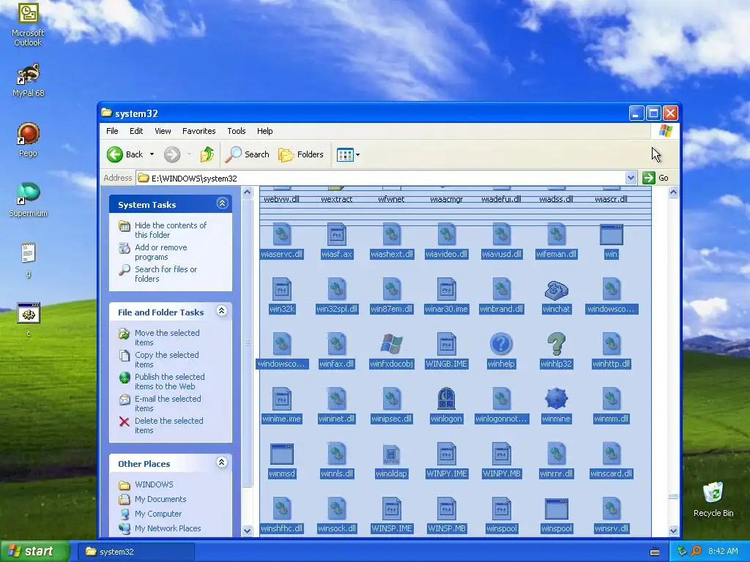The width and height of the screenshot is (750, 562).
Task: Click the on-screen keyboard taskbar icon
Action: [x=655, y=552]
